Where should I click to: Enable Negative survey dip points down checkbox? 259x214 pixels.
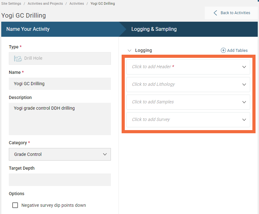pyautogui.click(x=15, y=205)
